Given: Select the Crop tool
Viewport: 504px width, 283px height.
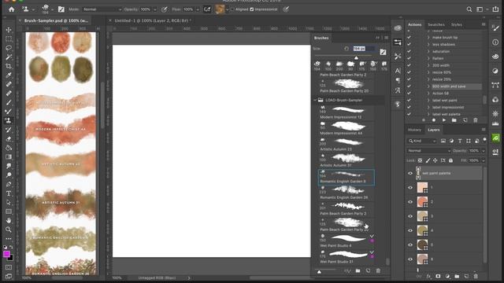Looking at the screenshot, I should tap(9, 66).
